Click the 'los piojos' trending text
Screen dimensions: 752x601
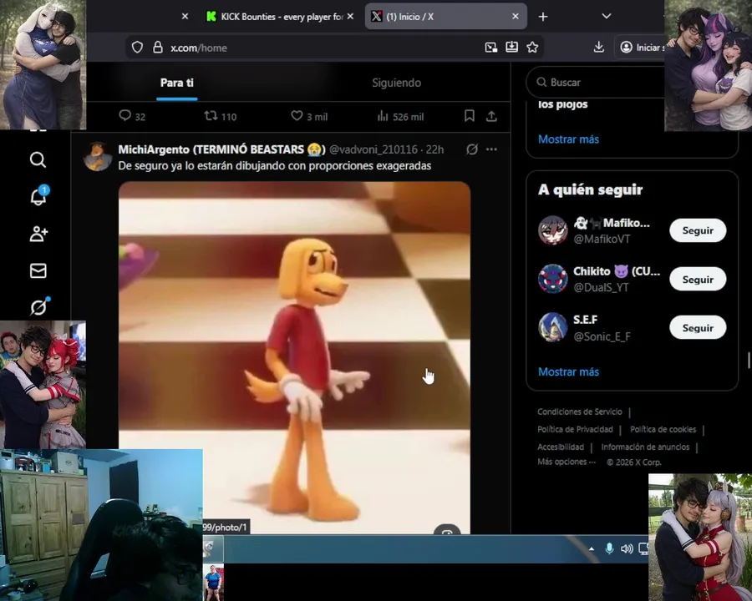pos(562,104)
